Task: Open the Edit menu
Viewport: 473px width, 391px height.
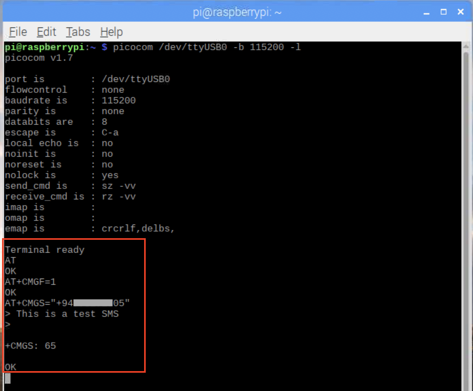Action: 46,32
